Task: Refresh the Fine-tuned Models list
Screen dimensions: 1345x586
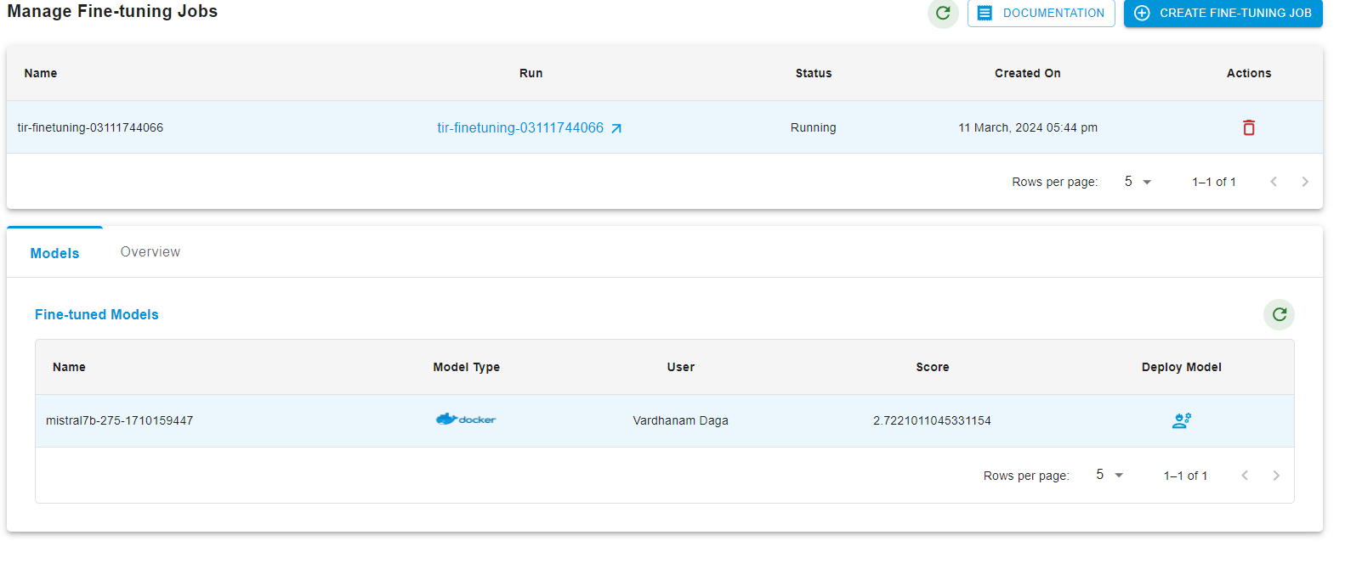Action: [1279, 314]
